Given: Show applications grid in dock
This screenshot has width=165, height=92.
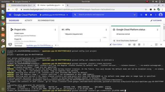Looking at the screenshot, I should (3, 89).
